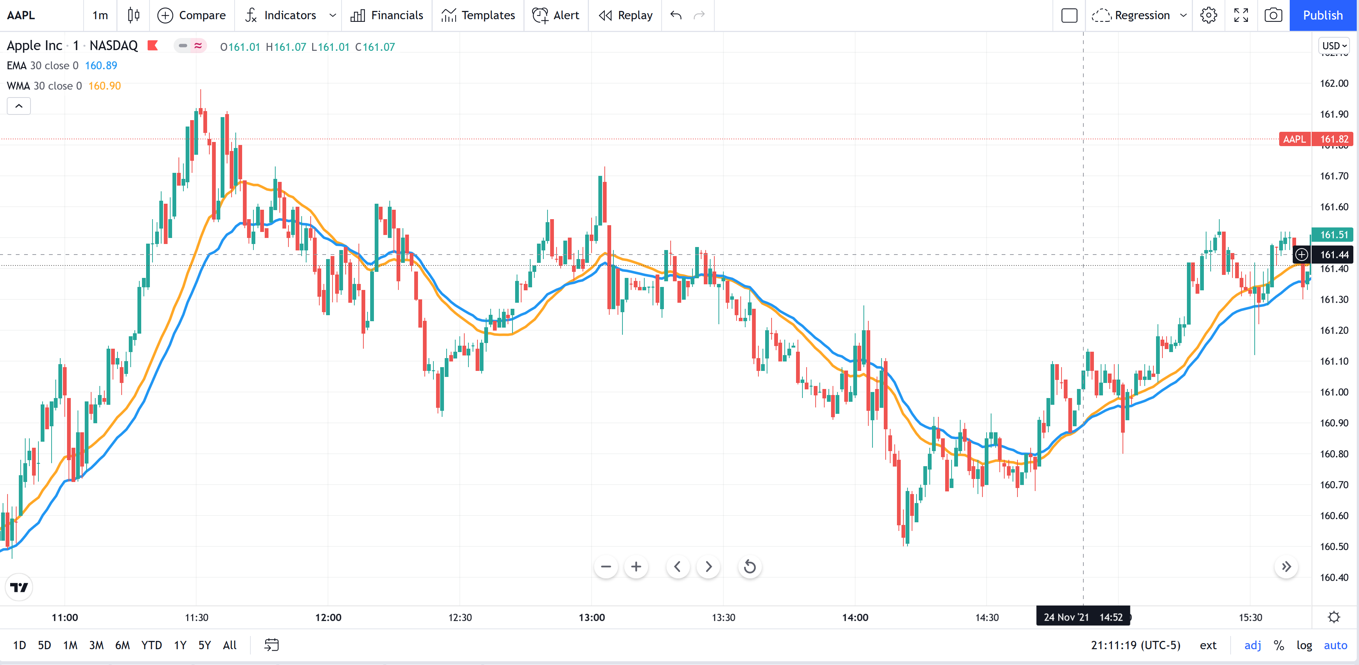
Task: Select the All date range
Action: tap(229, 645)
